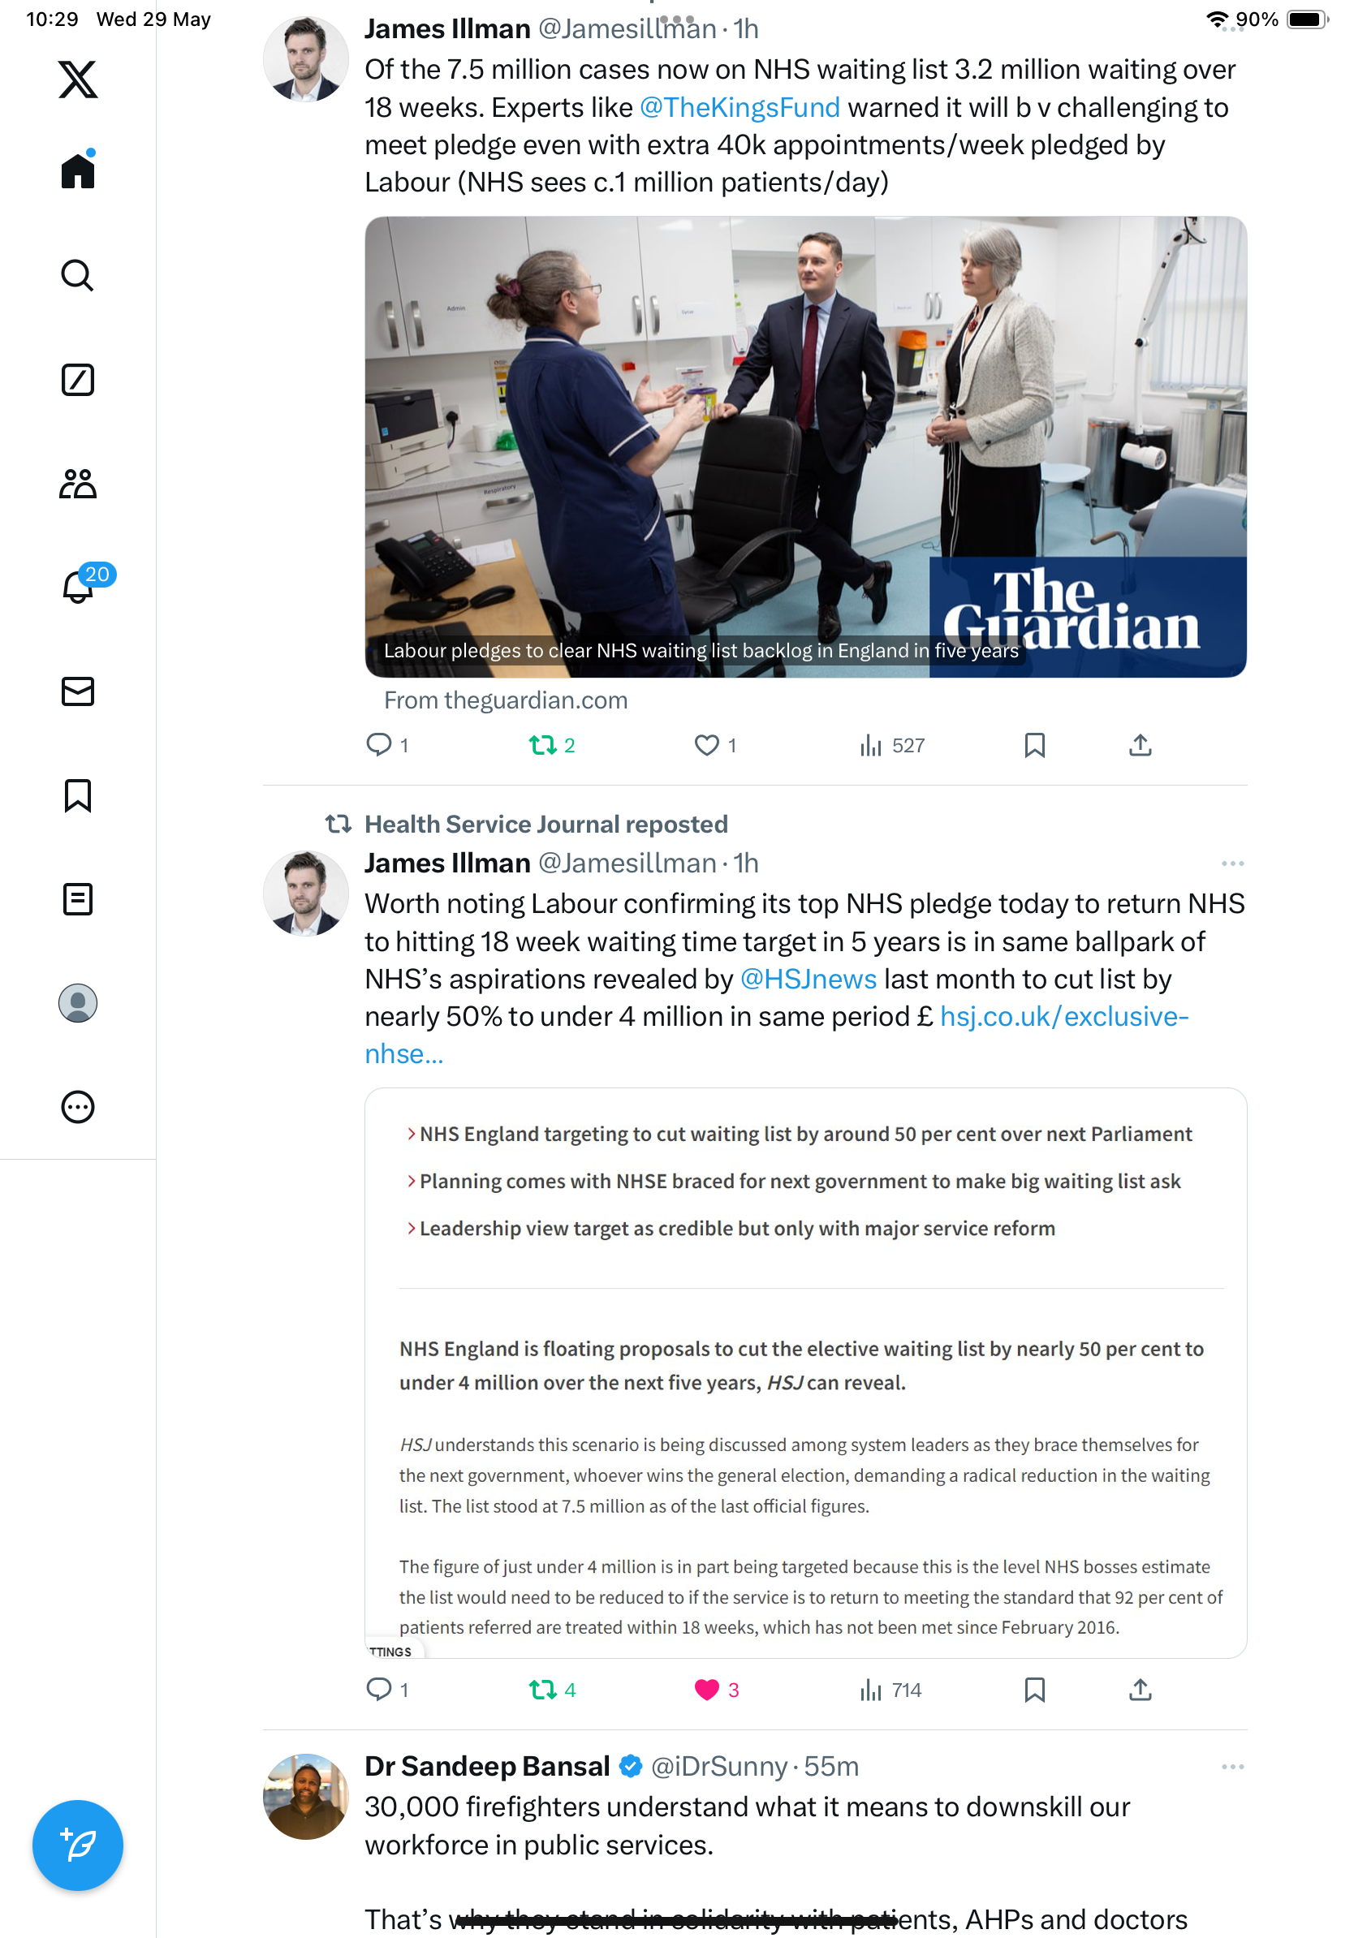Open the Guardian article preview image
The width and height of the screenshot is (1354, 1938).
(x=805, y=446)
